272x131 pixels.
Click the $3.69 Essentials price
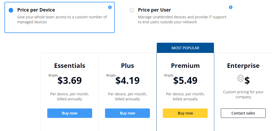pyautogui.click(x=70, y=80)
